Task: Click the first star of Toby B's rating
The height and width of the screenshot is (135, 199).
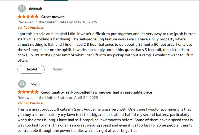Action: (x=20, y=92)
